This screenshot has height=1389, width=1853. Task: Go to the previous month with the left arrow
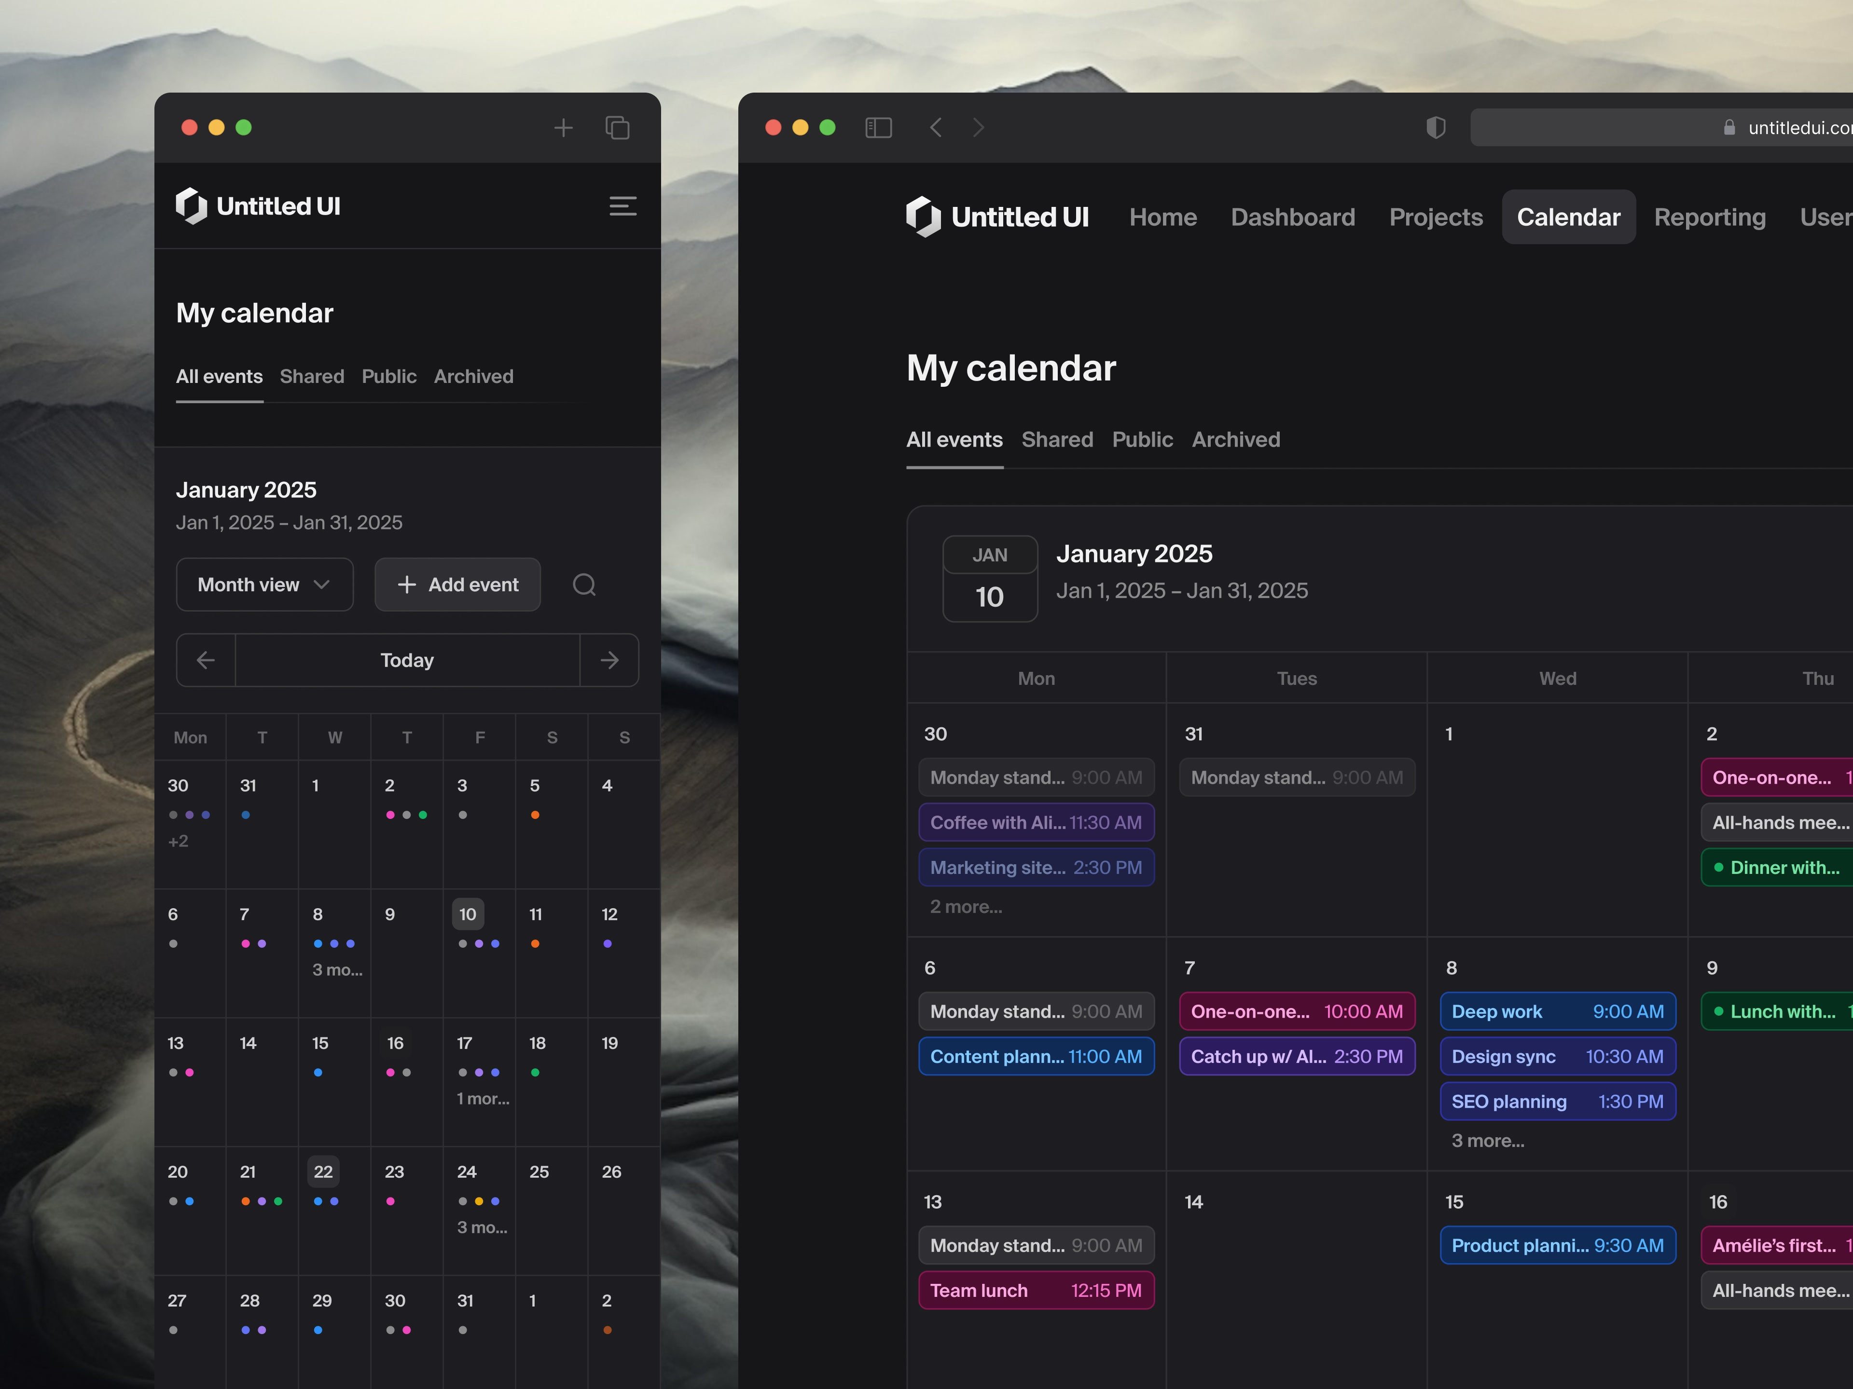coord(205,660)
